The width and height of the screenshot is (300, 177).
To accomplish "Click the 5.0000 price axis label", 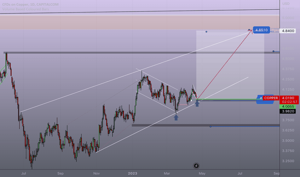I will coord(288,18).
